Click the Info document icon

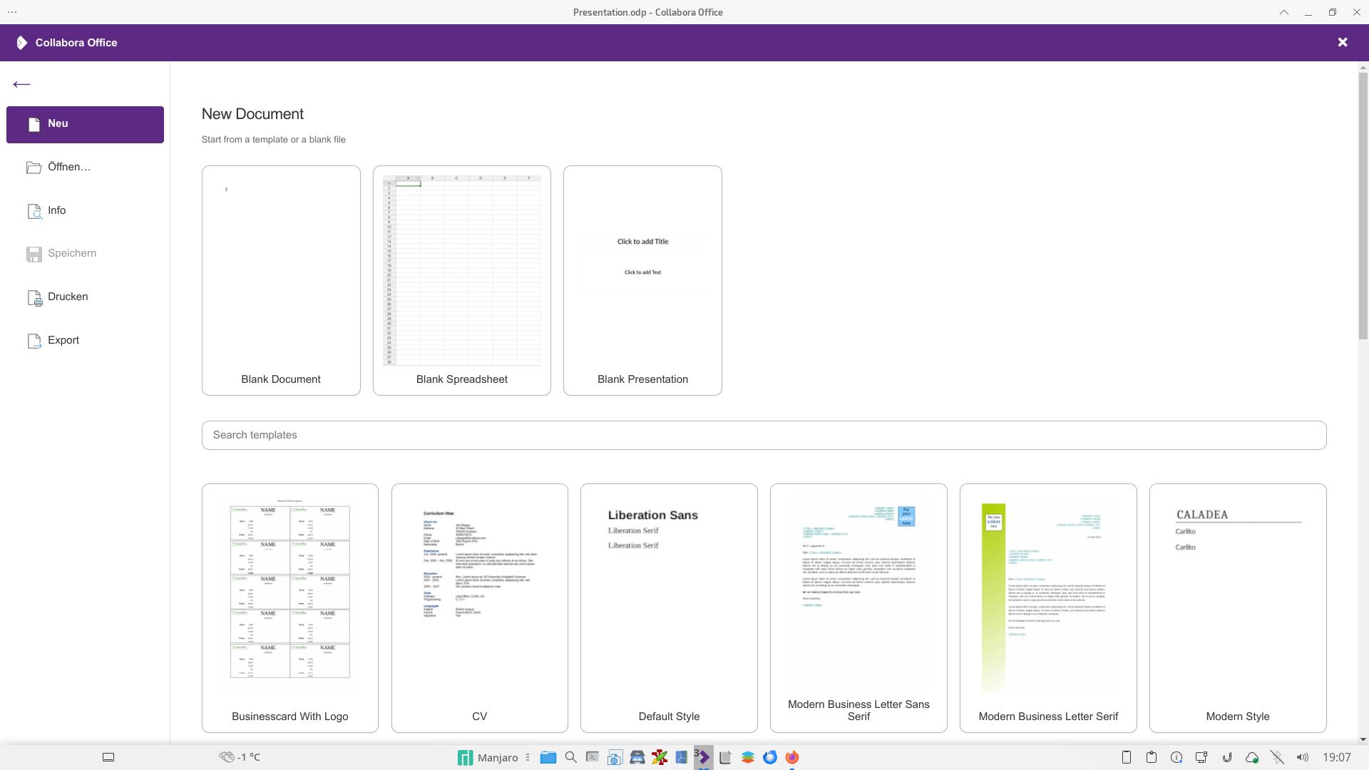[34, 211]
